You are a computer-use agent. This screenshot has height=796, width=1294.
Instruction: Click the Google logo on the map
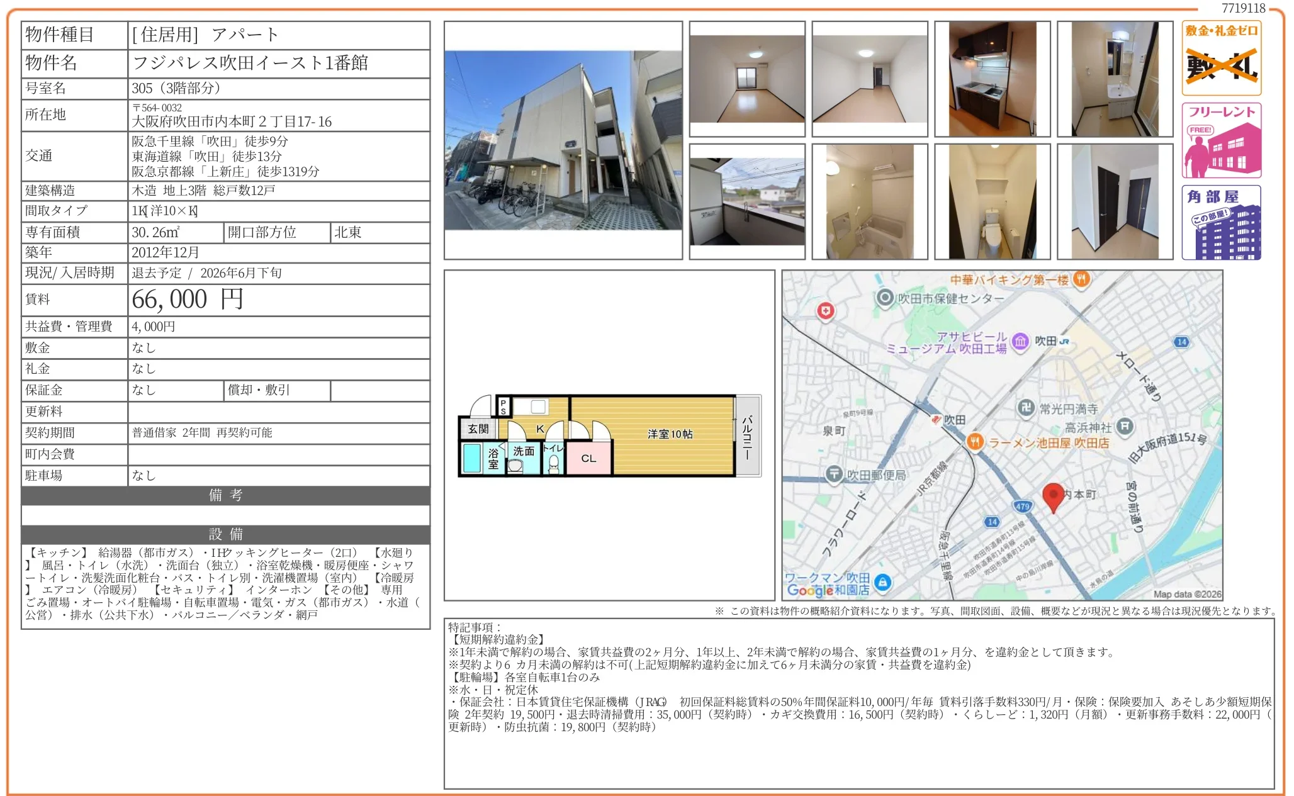coord(811,590)
